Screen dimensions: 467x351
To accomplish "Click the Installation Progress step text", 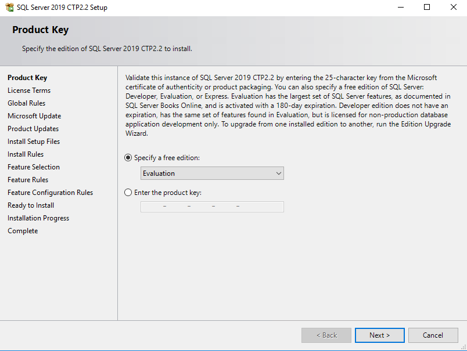I will (38, 218).
